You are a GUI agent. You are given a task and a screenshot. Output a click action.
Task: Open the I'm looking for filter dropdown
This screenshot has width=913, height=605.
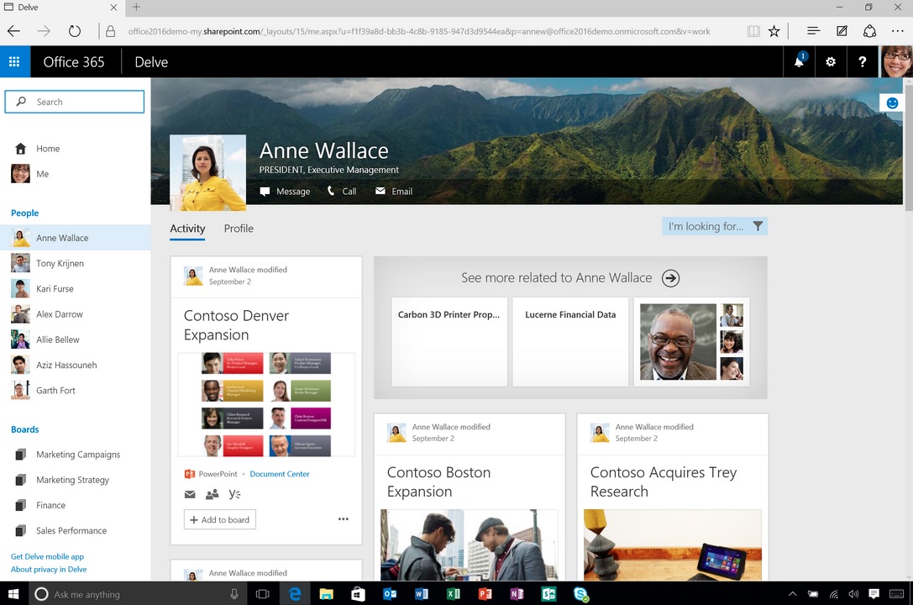coord(714,226)
